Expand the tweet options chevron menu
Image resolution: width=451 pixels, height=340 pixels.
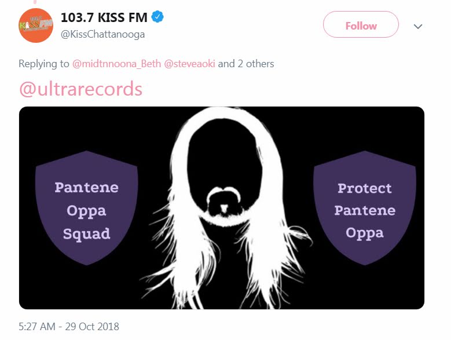417,27
